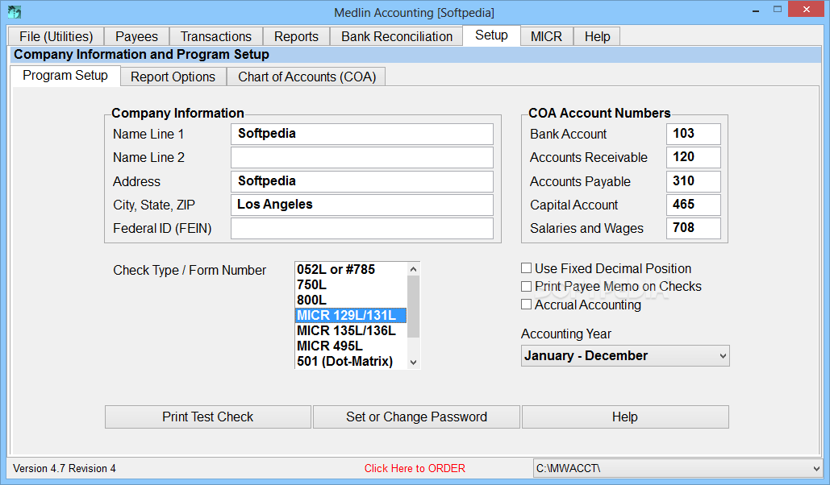This screenshot has height=485, width=830.
Task: Click the Help button below the settings
Action: [x=625, y=417]
